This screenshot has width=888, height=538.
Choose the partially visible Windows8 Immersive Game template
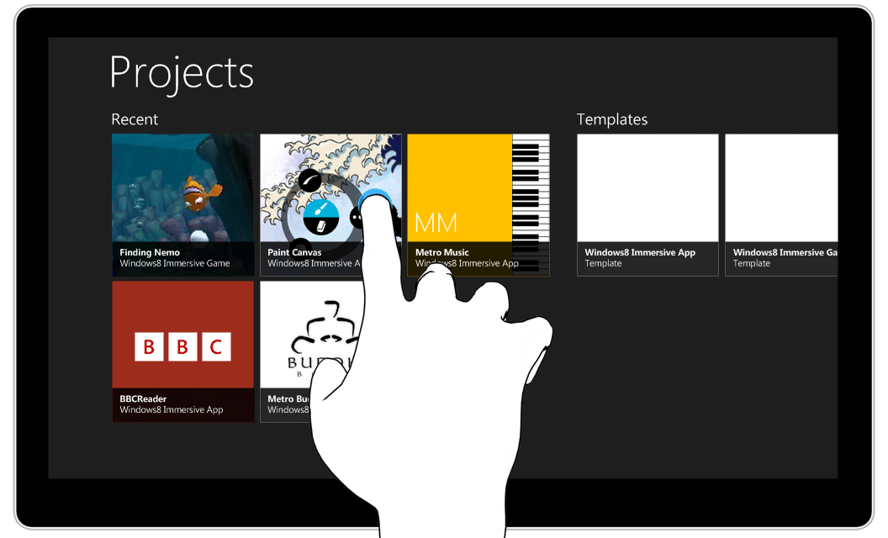781,187
